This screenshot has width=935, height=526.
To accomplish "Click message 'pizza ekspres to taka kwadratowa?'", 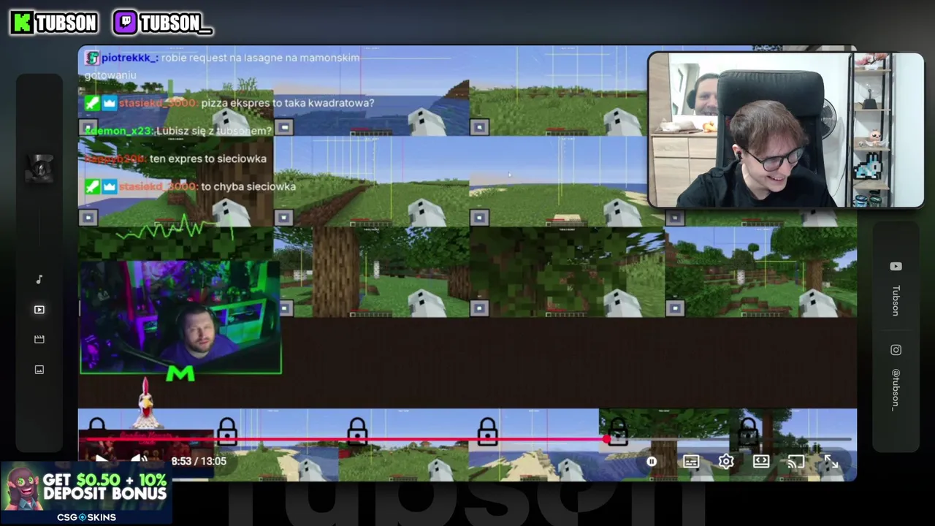I will (x=287, y=103).
